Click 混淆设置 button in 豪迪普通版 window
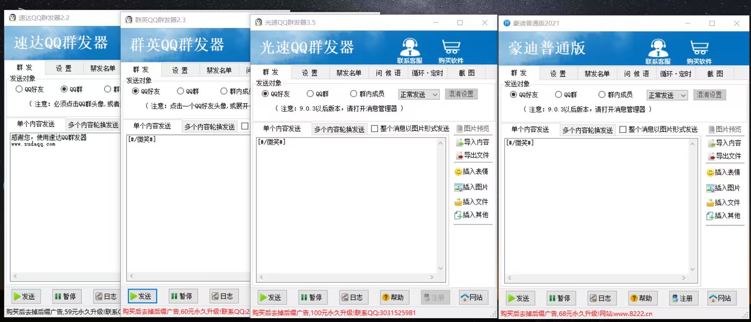Screen dimensions: 751x322 (709, 95)
